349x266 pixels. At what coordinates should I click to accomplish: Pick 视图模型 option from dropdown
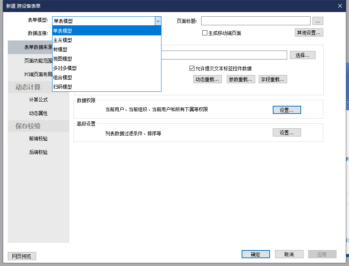tap(63, 59)
